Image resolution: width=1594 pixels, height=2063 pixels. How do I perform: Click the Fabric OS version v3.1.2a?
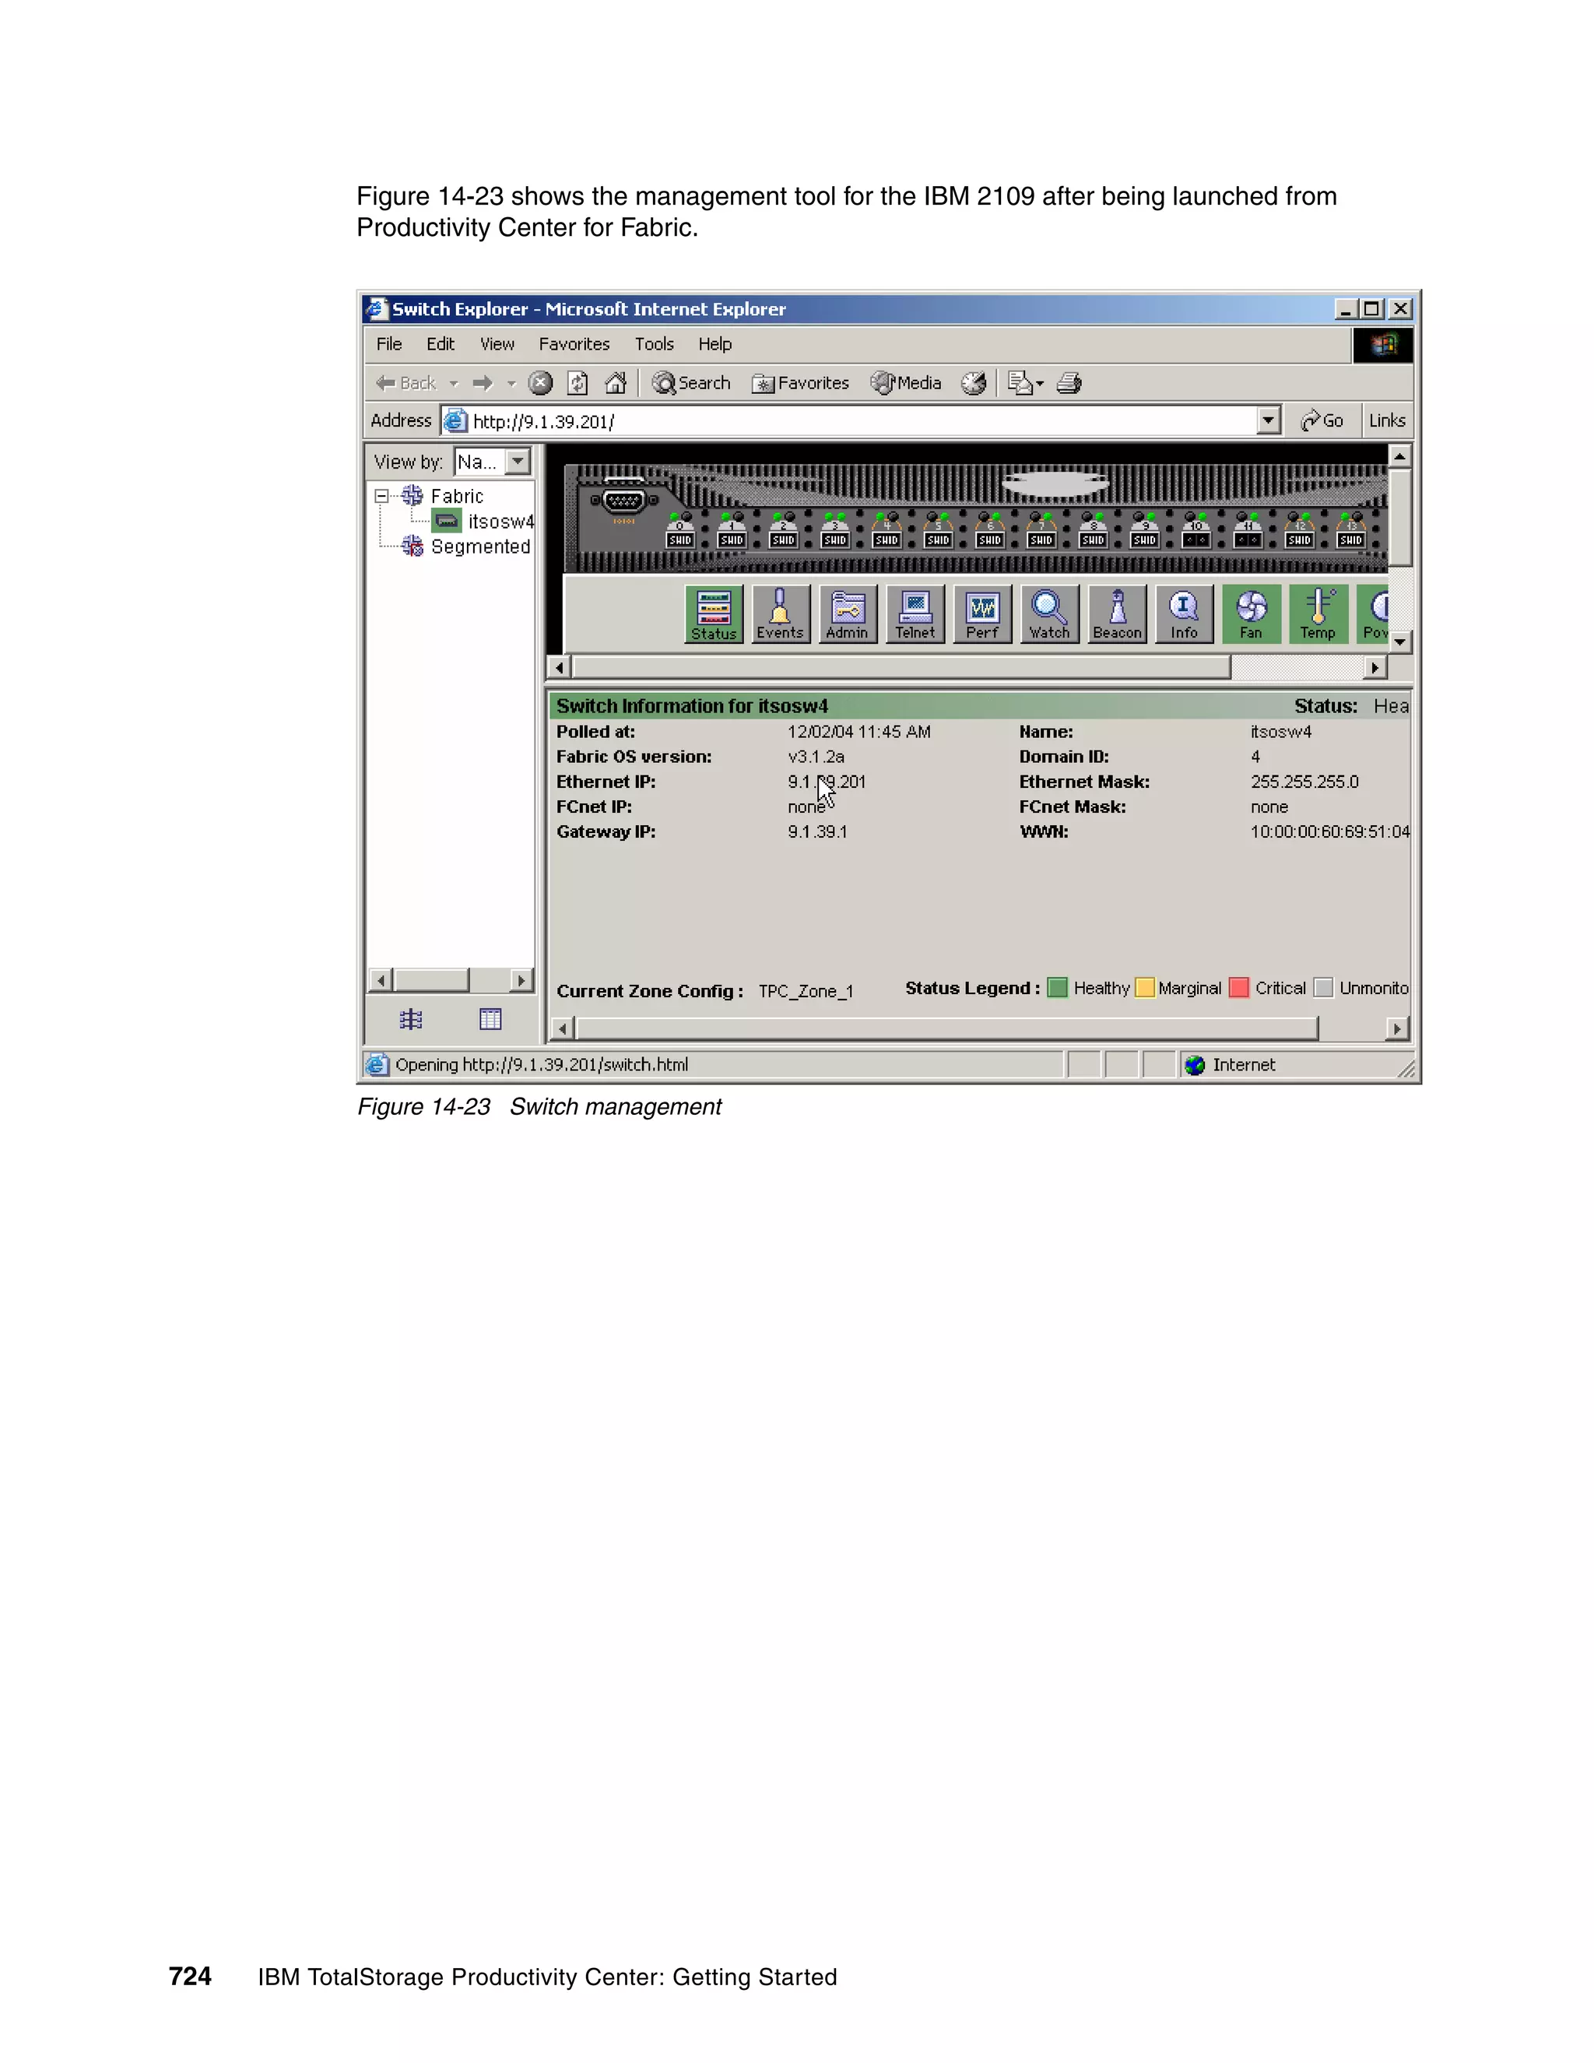pos(816,757)
